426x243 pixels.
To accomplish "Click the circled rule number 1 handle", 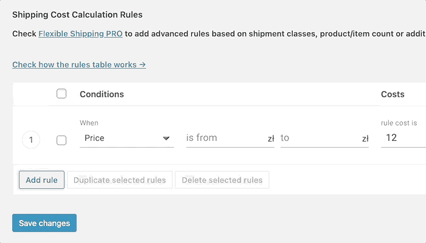I will pyautogui.click(x=31, y=140).
